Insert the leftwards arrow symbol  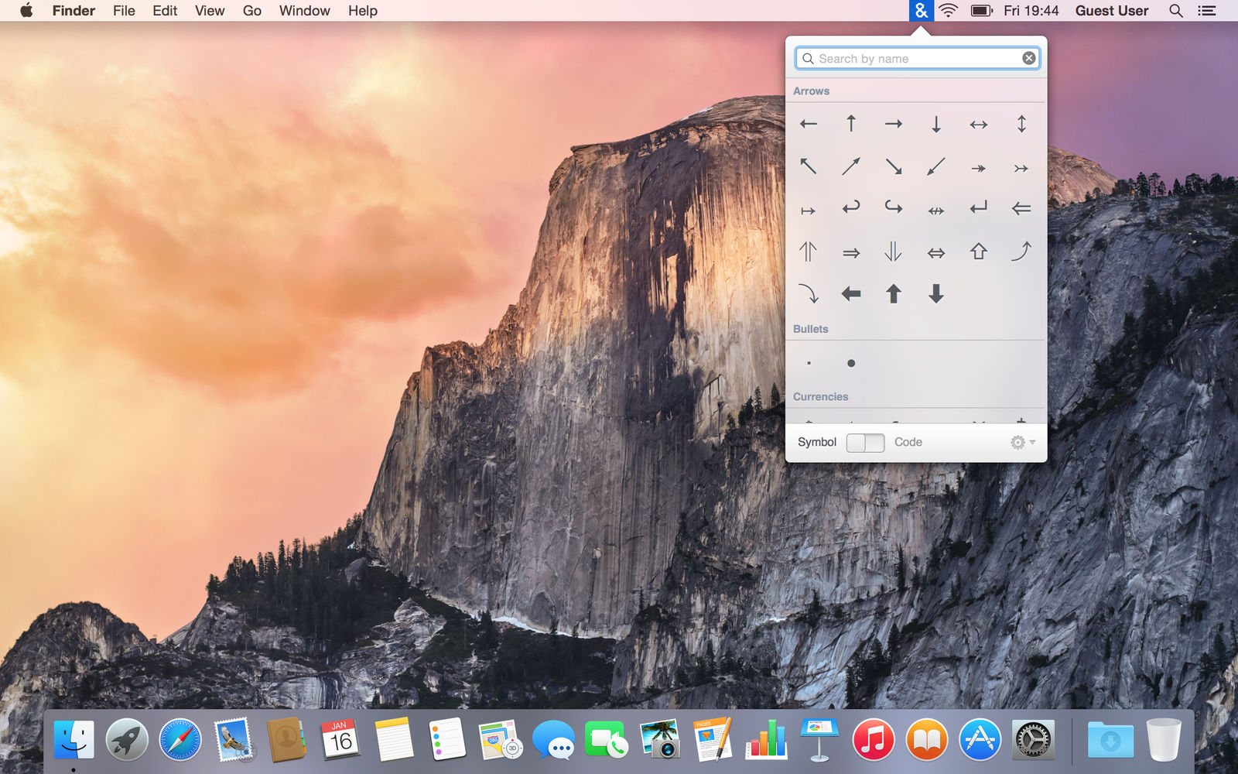point(809,124)
